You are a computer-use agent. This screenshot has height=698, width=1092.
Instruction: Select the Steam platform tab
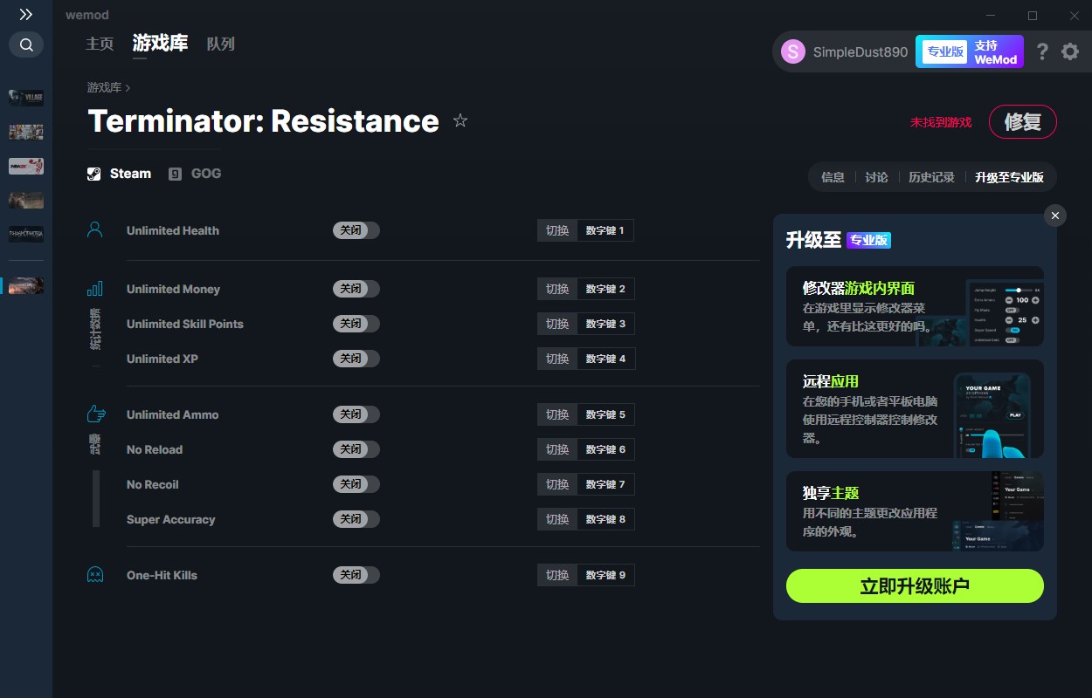click(120, 174)
